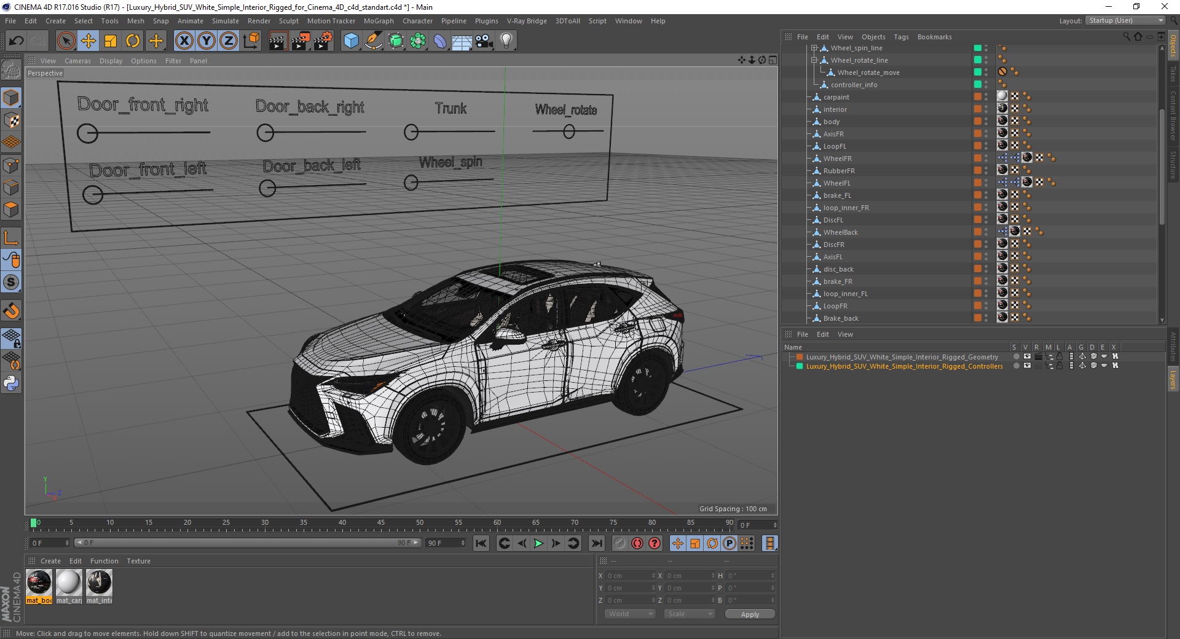1180x639 pixels.
Task: Toggle Z axis lock
Action: click(229, 41)
